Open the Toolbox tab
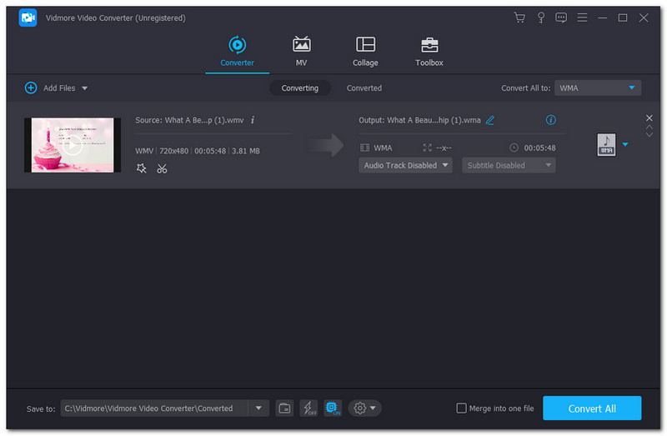 point(429,52)
